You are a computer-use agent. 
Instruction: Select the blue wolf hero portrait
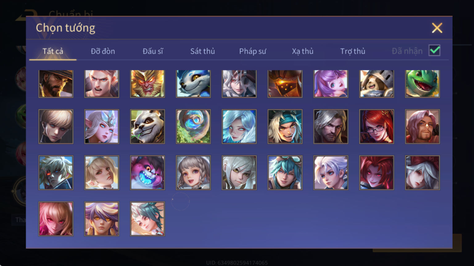pos(193,84)
